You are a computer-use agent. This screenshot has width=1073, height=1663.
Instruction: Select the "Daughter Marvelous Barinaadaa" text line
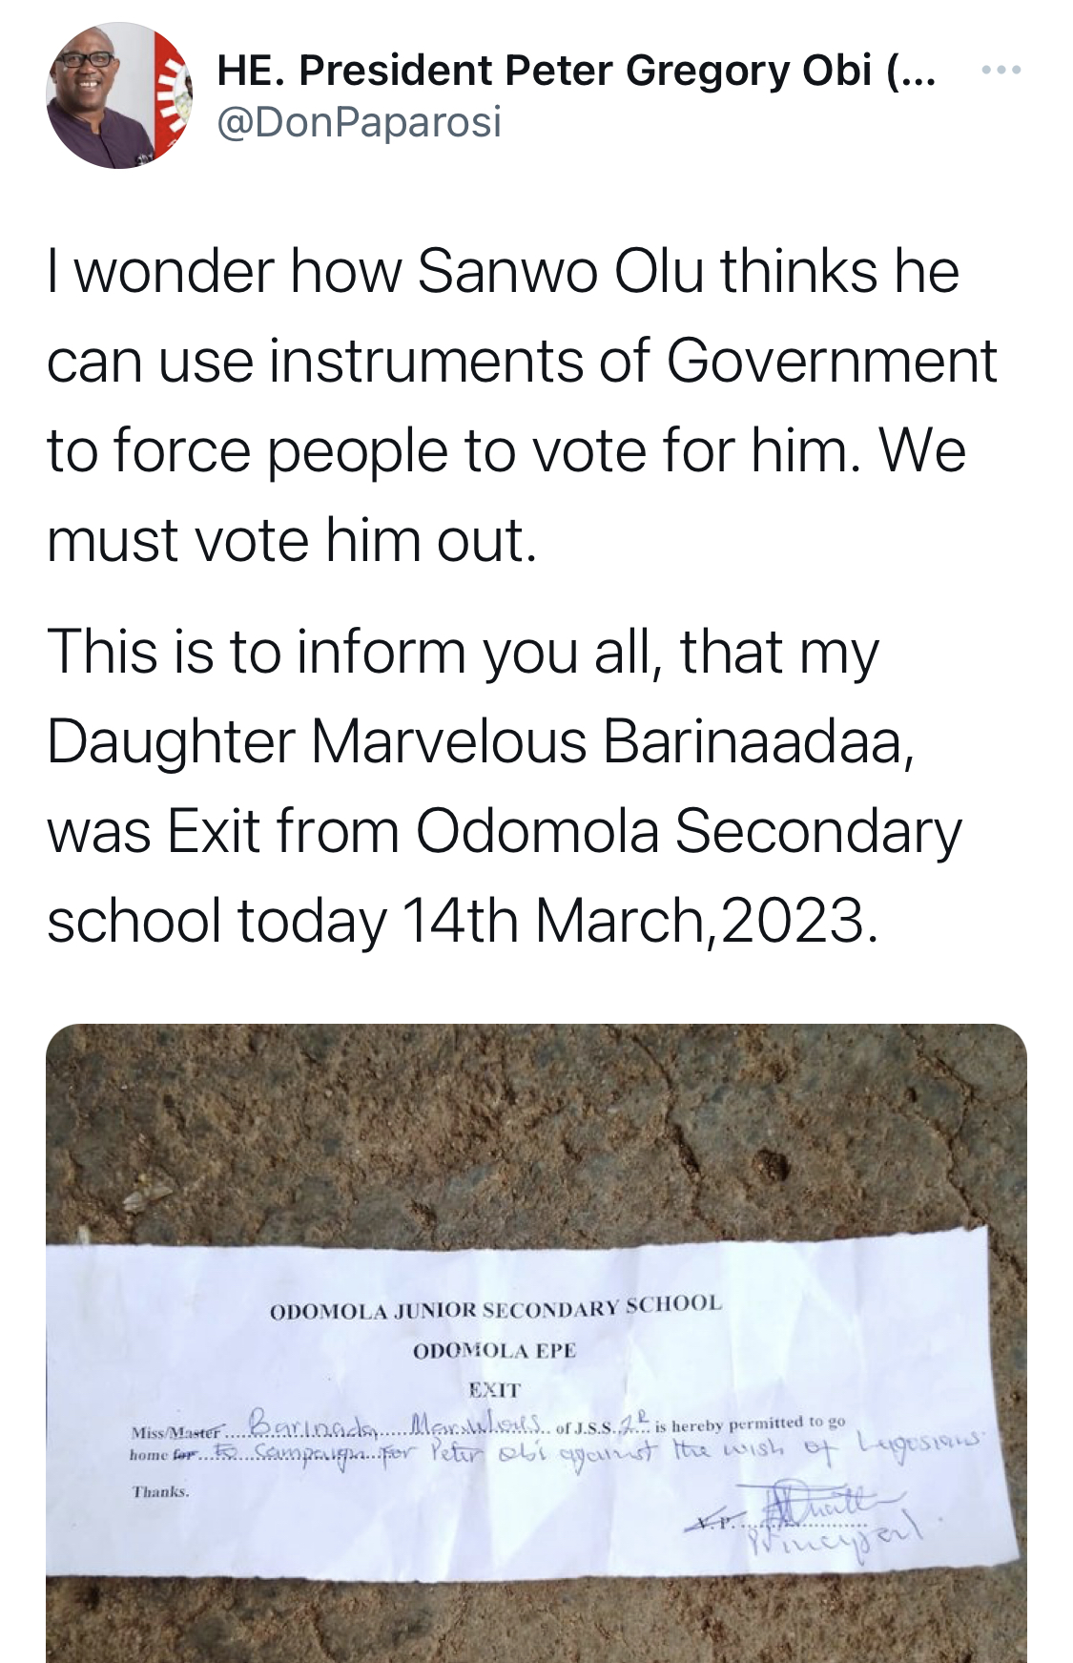tap(481, 741)
